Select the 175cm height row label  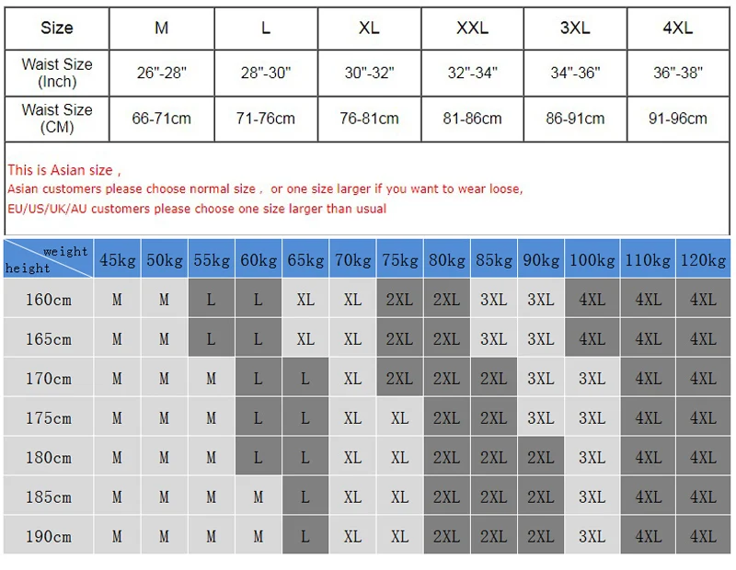49,418
